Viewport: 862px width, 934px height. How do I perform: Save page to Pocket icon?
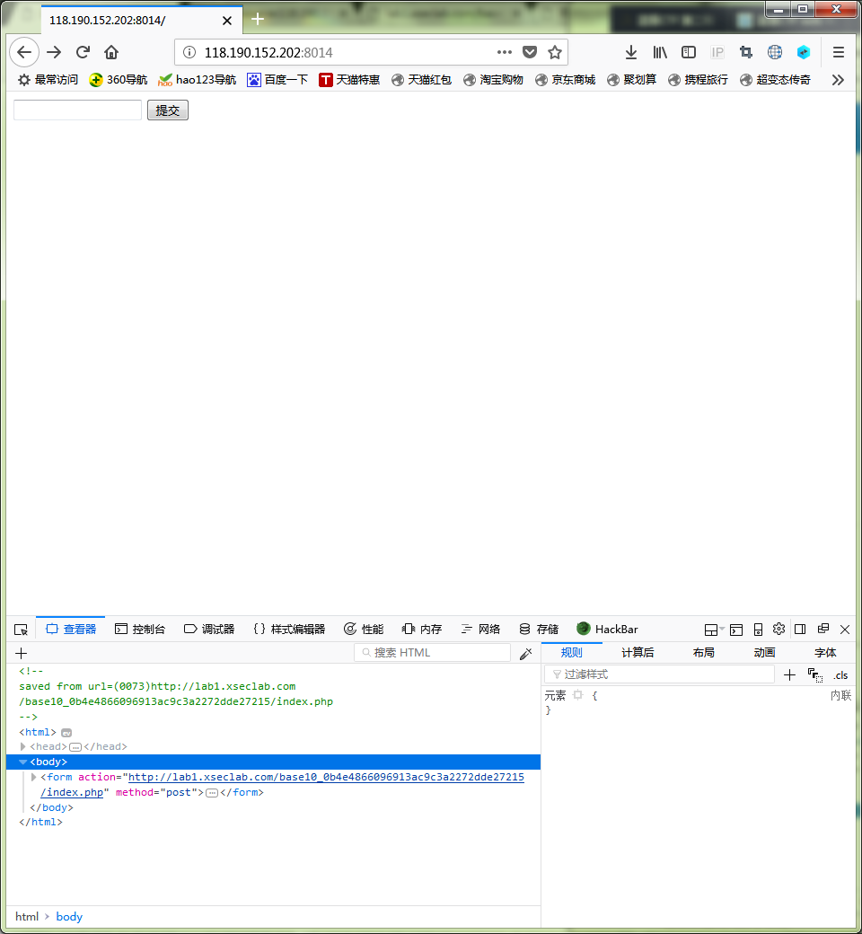pos(530,52)
